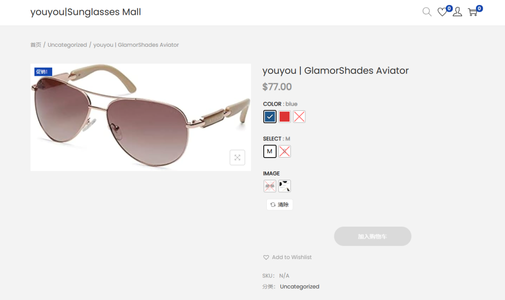The height and width of the screenshot is (300, 505).
Task: Choose the crossed-out third color option
Action: 299,116
